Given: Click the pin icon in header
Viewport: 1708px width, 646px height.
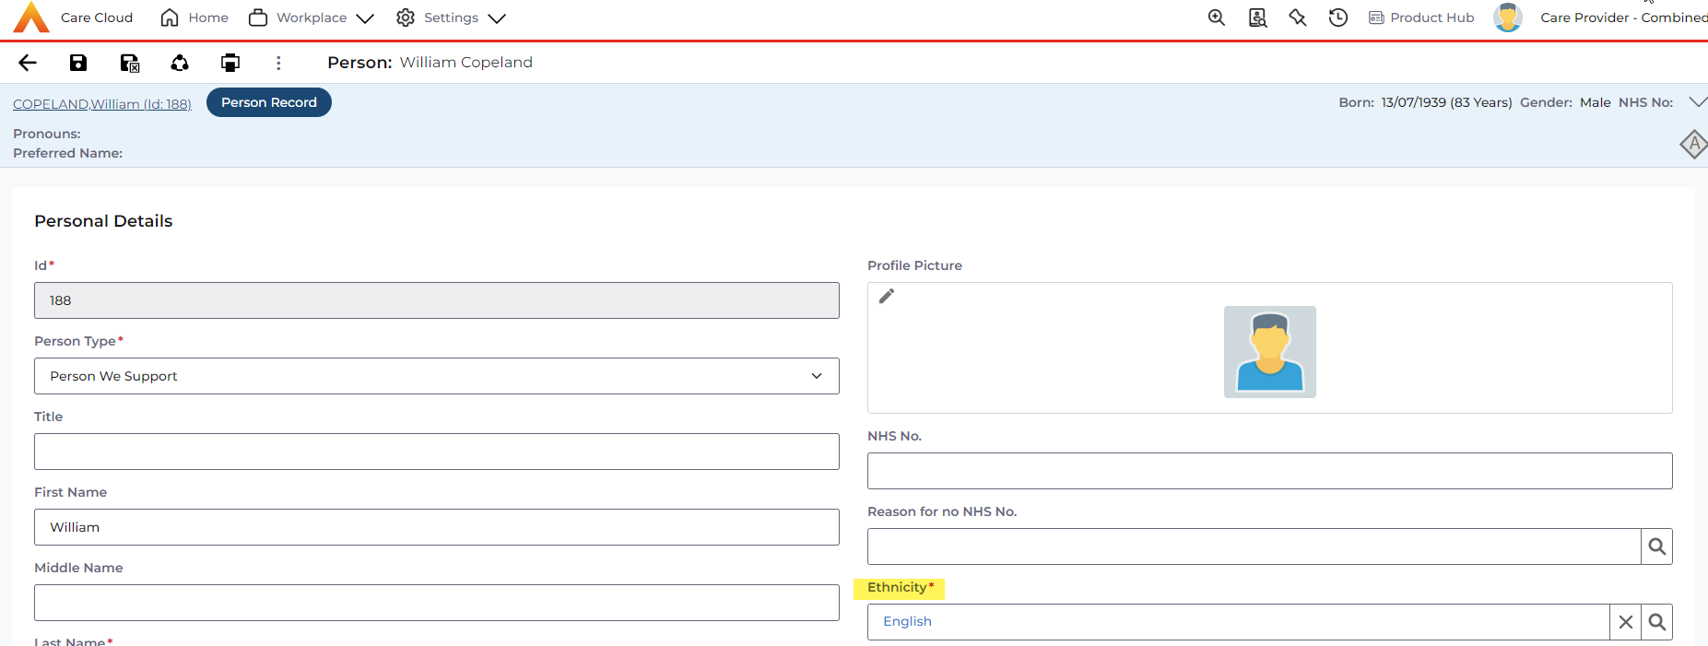Looking at the screenshot, I should click(1298, 18).
